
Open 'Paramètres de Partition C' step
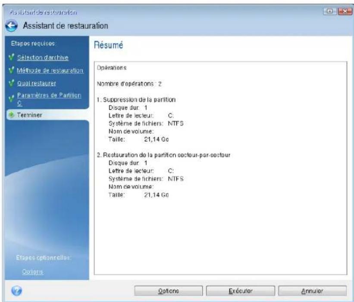coord(49,99)
